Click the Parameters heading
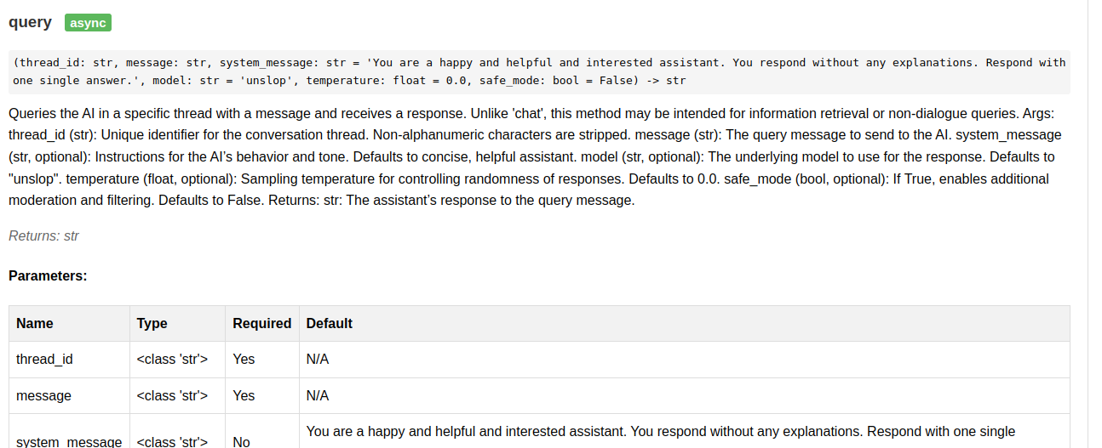 [x=48, y=276]
